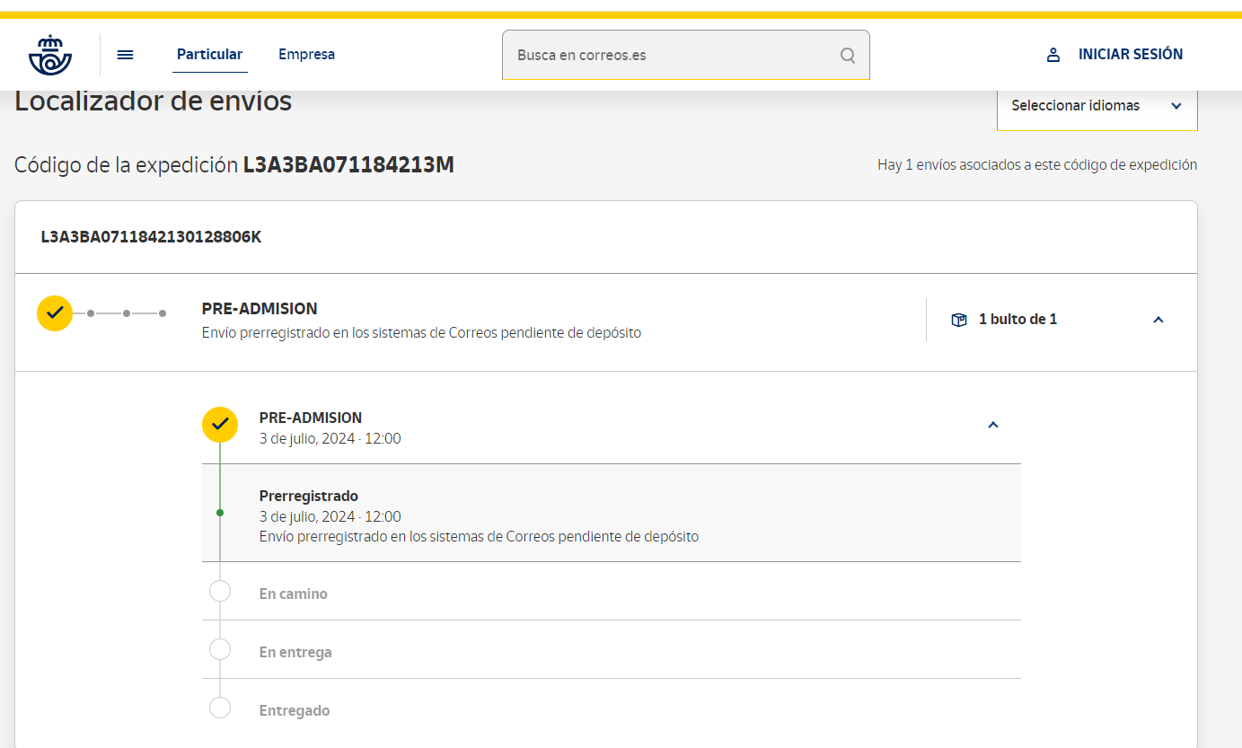
Task: Select the Particular tab
Action: [209, 55]
